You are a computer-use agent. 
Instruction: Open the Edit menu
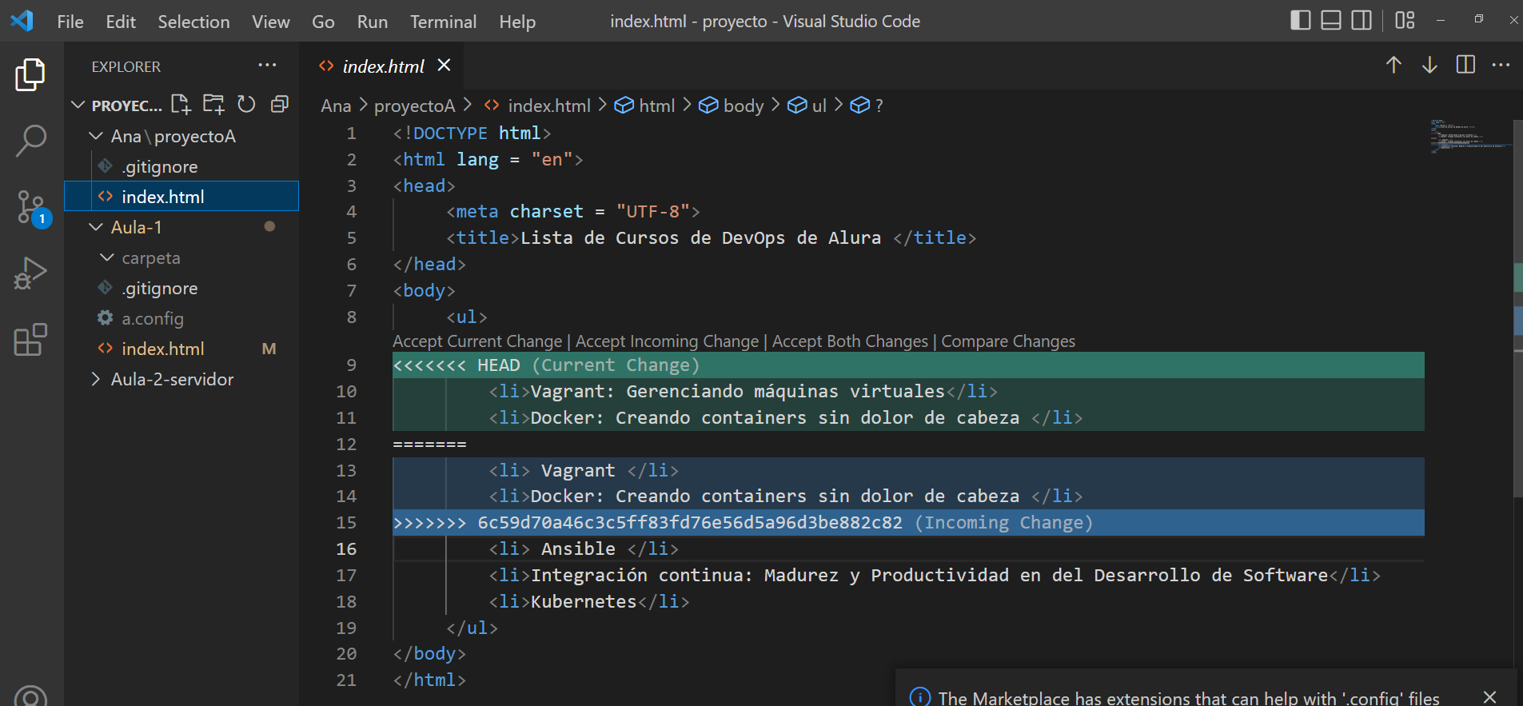coord(121,22)
